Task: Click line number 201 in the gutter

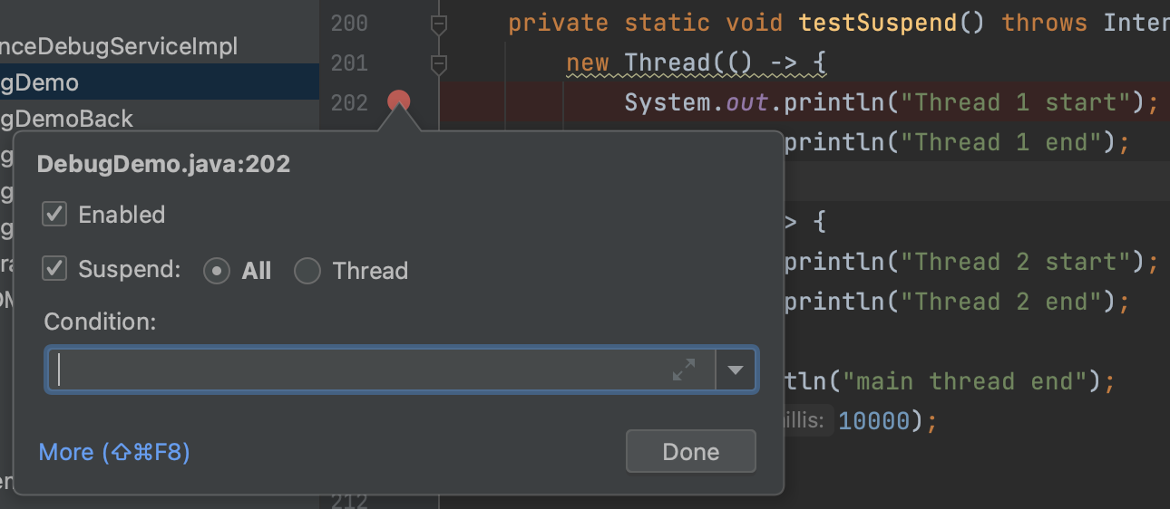Action: point(349,63)
